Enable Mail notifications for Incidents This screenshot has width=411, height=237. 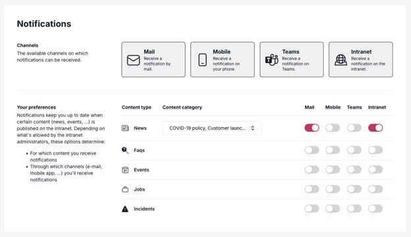click(312, 209)
